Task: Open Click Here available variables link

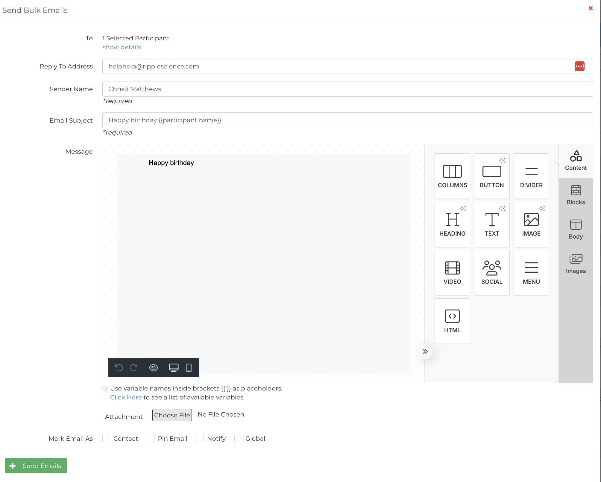Action: coord(126,397)
